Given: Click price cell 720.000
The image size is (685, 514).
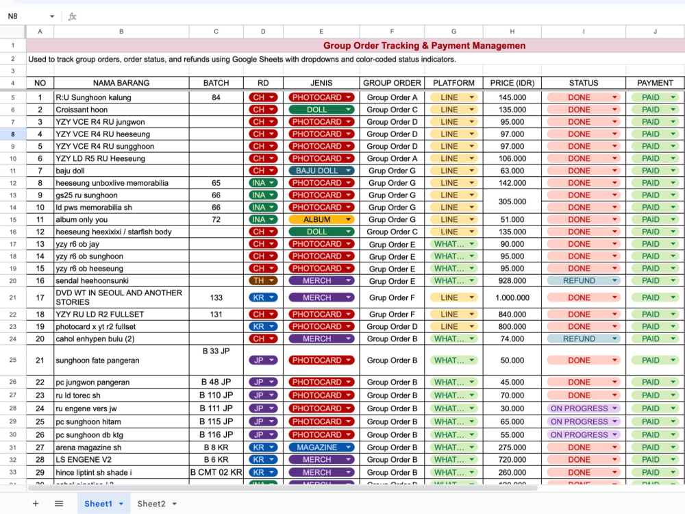Looking at the screenshot, I should [512, 460].
